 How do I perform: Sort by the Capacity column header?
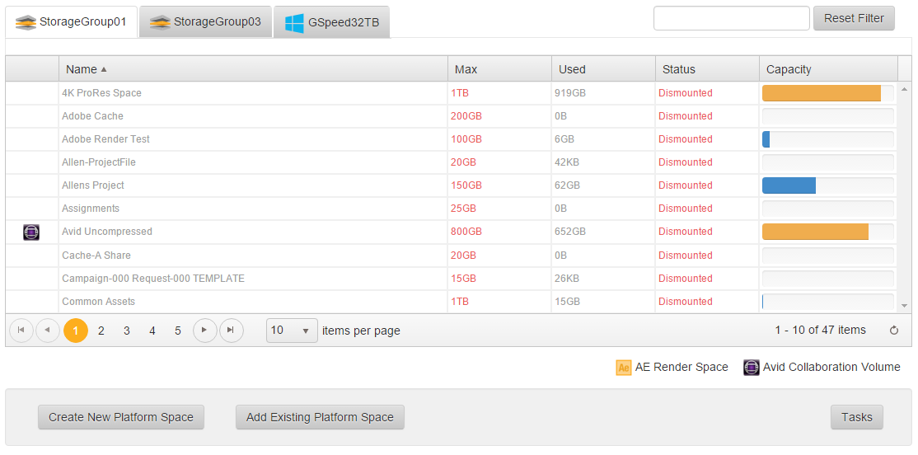pos(828,69)
